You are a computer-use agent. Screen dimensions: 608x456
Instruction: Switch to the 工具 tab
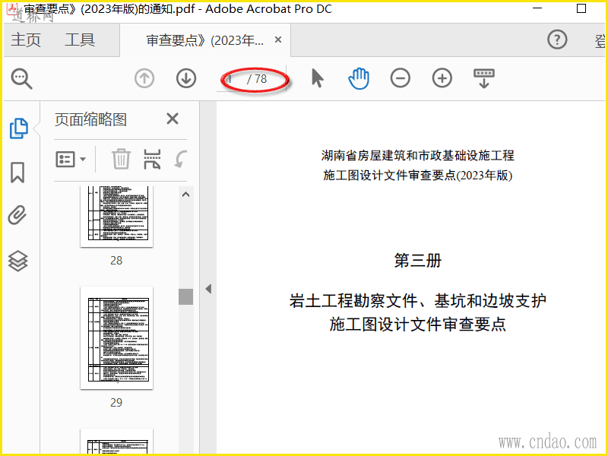coord(80,40)
